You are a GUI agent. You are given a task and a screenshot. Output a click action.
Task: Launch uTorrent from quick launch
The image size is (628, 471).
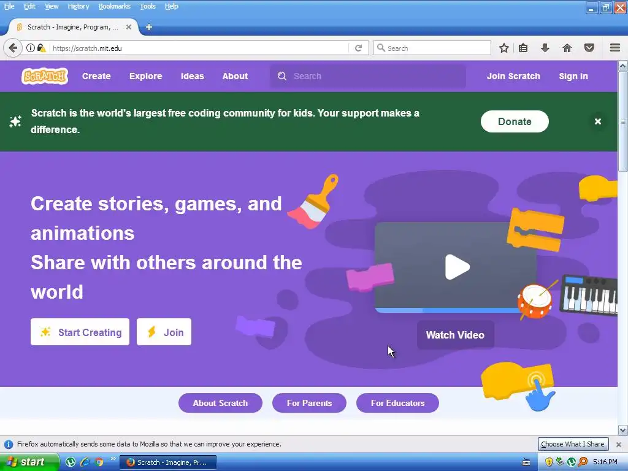[71, 462]
